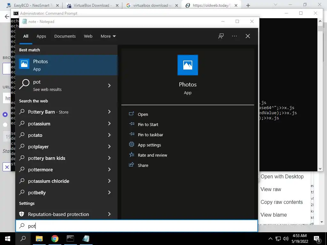Click the pin icon beside Pin to Start
This screenshot has height=245, width=327.
click(x=131, y=124)
